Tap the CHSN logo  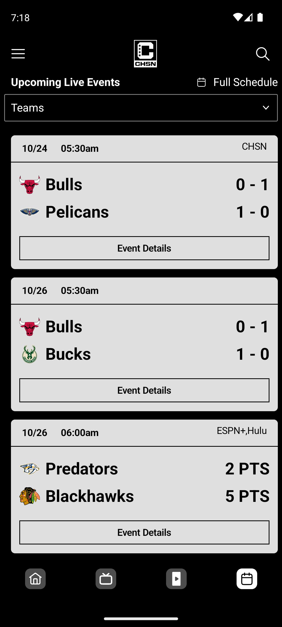pyautogui.click(x=145, y=54)
